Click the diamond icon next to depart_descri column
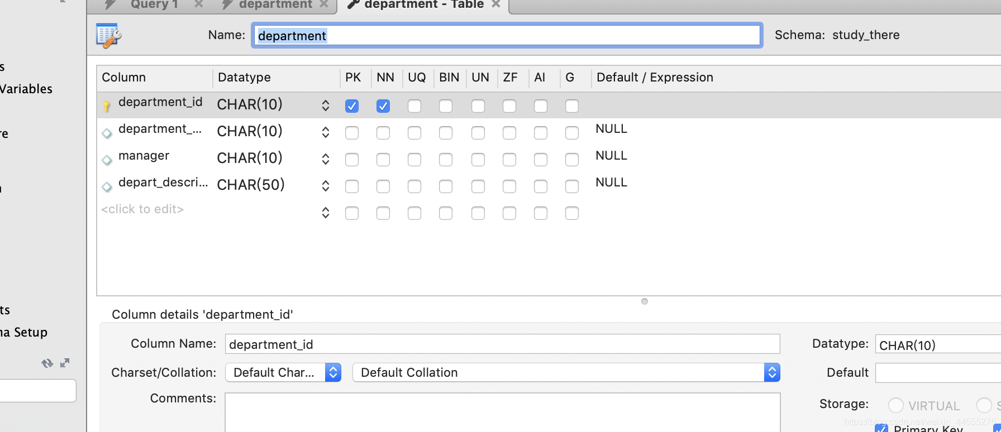The image size is (1001, 432). pos(107,187)
